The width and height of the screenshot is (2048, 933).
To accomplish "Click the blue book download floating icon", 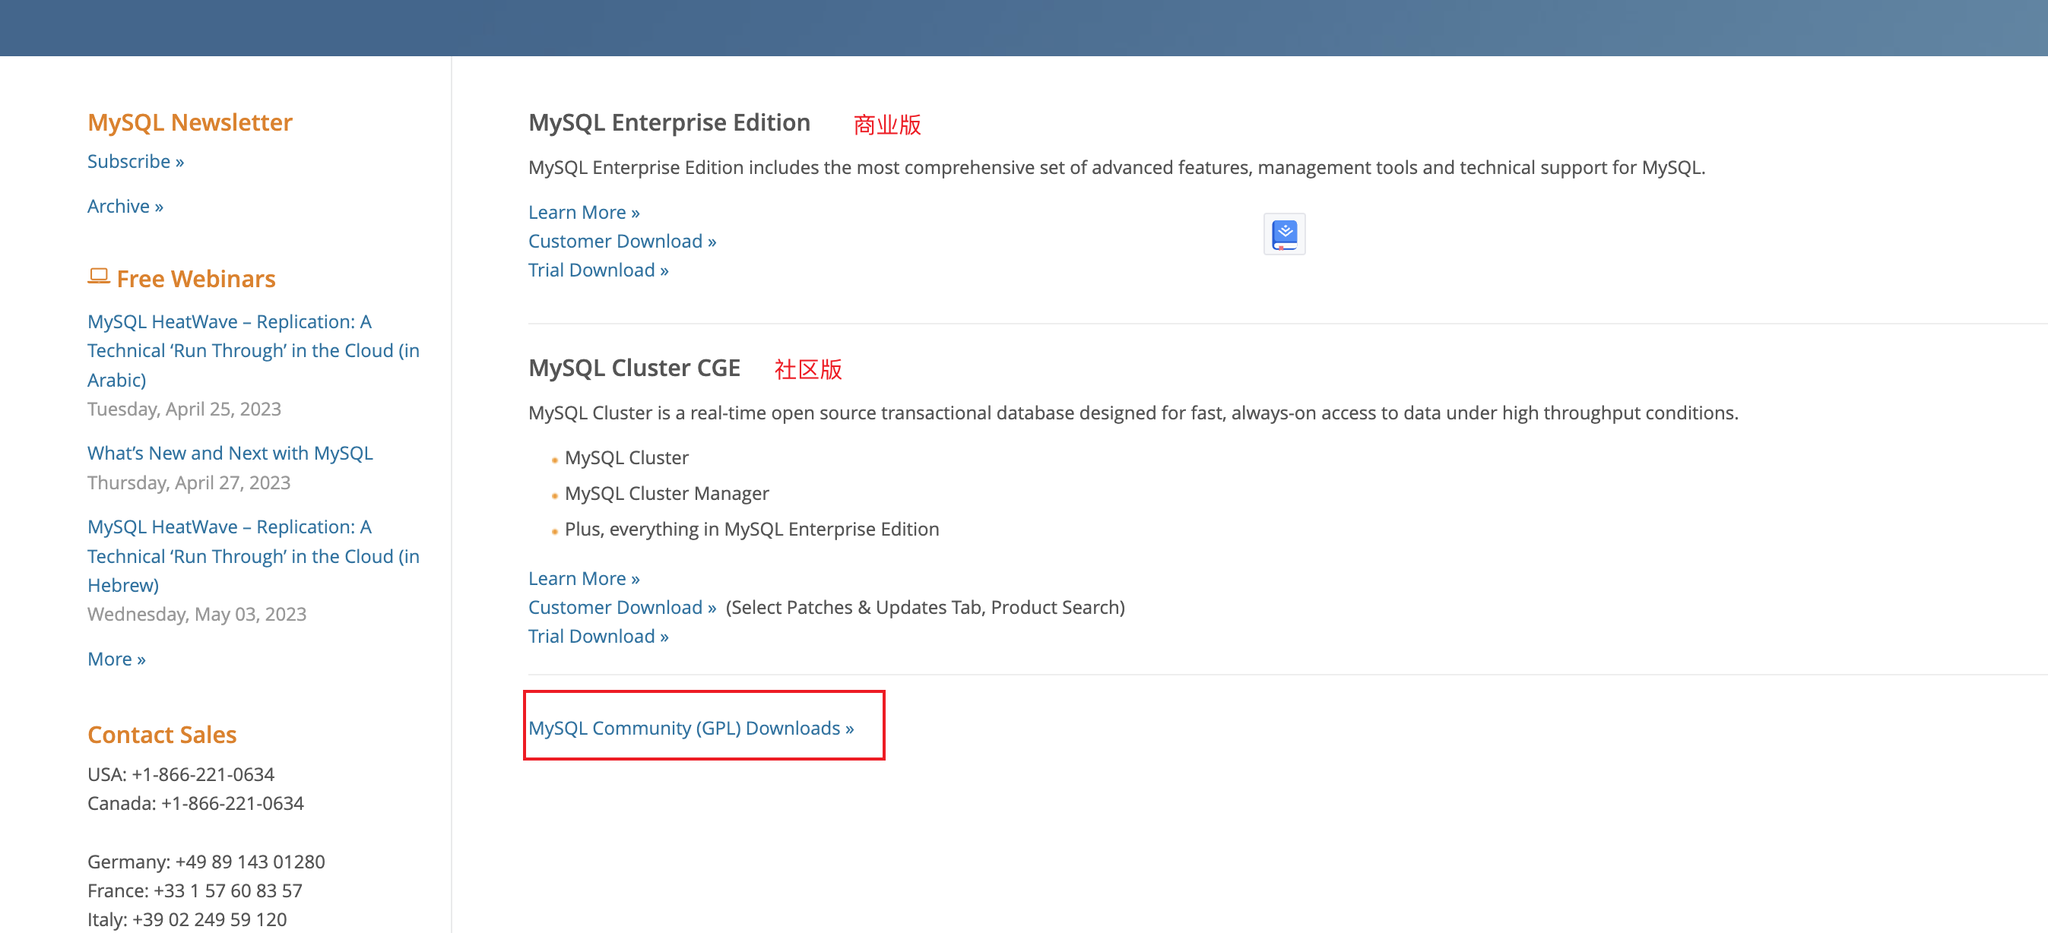I will tap(1284, 235).
